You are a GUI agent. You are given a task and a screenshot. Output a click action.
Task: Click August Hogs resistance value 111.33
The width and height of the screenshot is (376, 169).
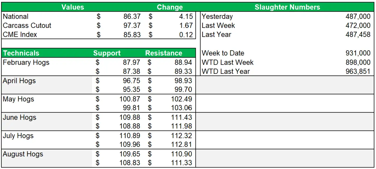coord(182,163)
